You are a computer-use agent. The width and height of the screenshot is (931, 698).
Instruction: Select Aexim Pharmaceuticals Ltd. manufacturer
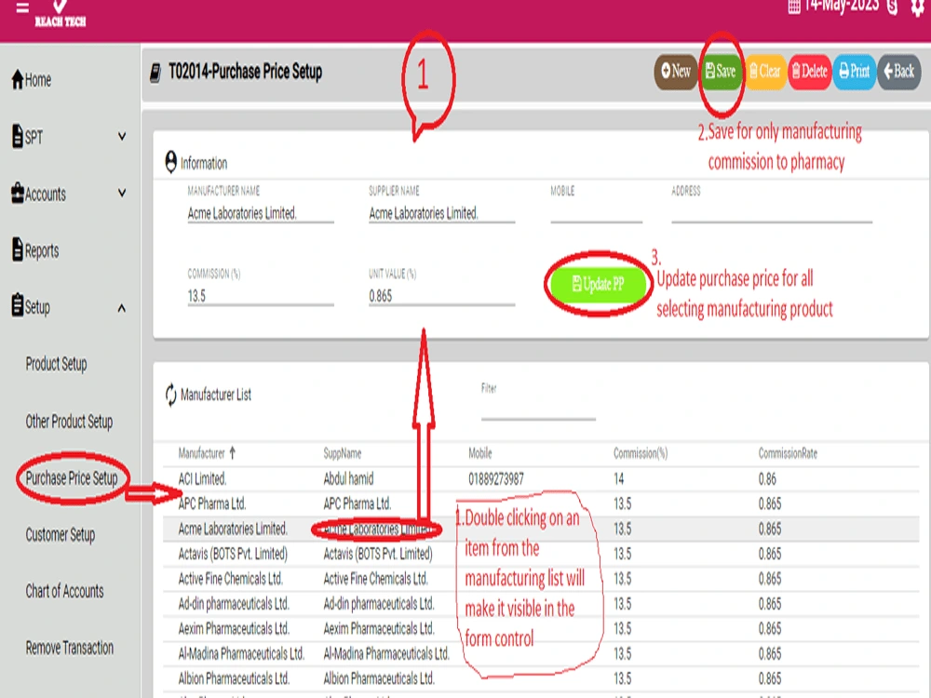pyautogui.click(x=234, y=628)
